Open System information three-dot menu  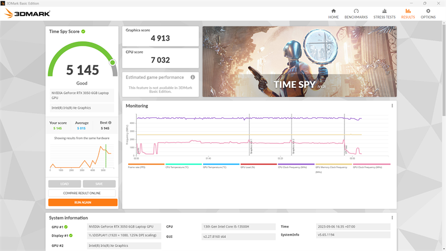[392, 218]
